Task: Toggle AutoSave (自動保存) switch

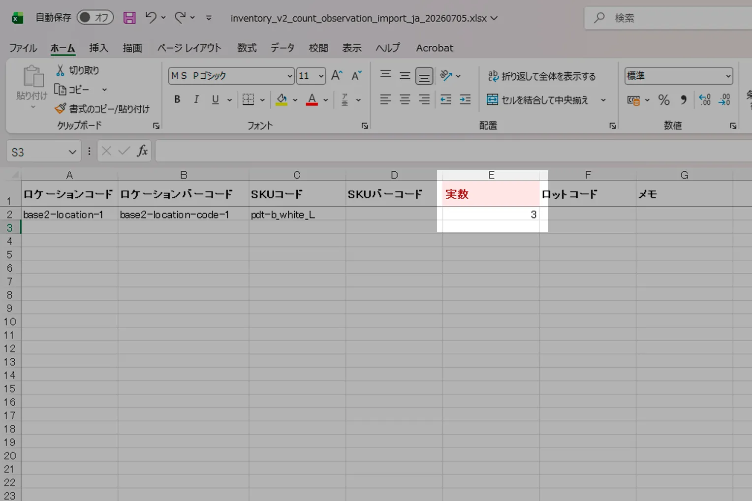Action: [x=95, y=18]
